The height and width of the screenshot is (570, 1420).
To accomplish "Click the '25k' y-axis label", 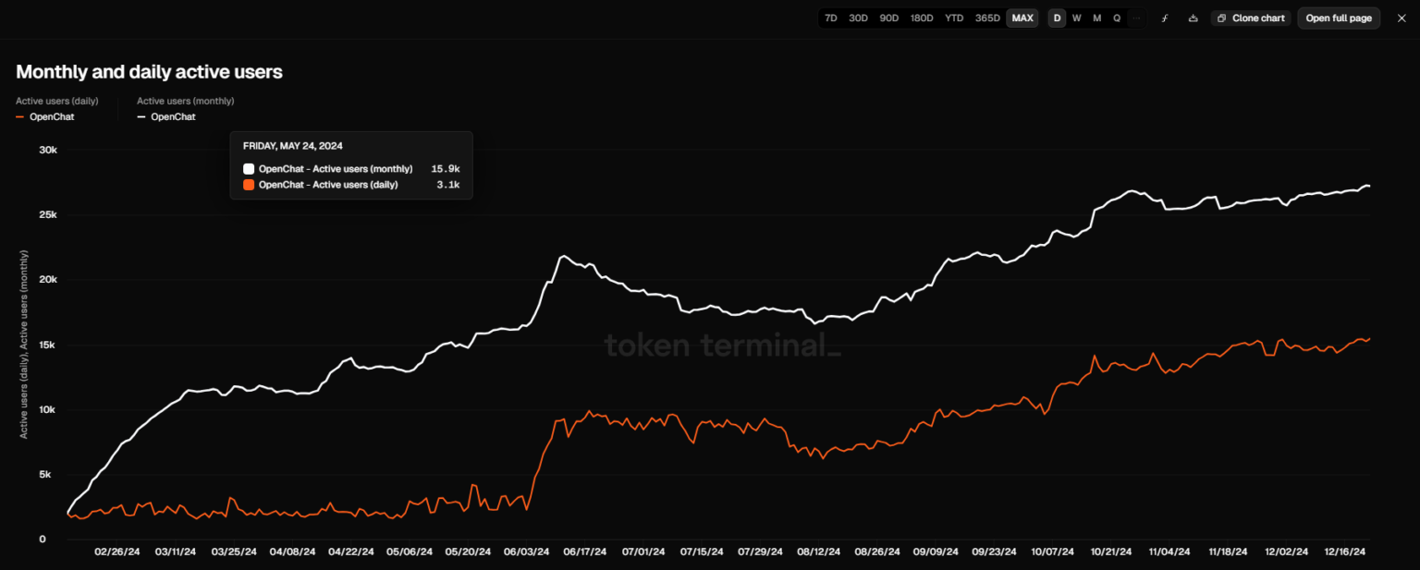I will click(x=48, y=214).
